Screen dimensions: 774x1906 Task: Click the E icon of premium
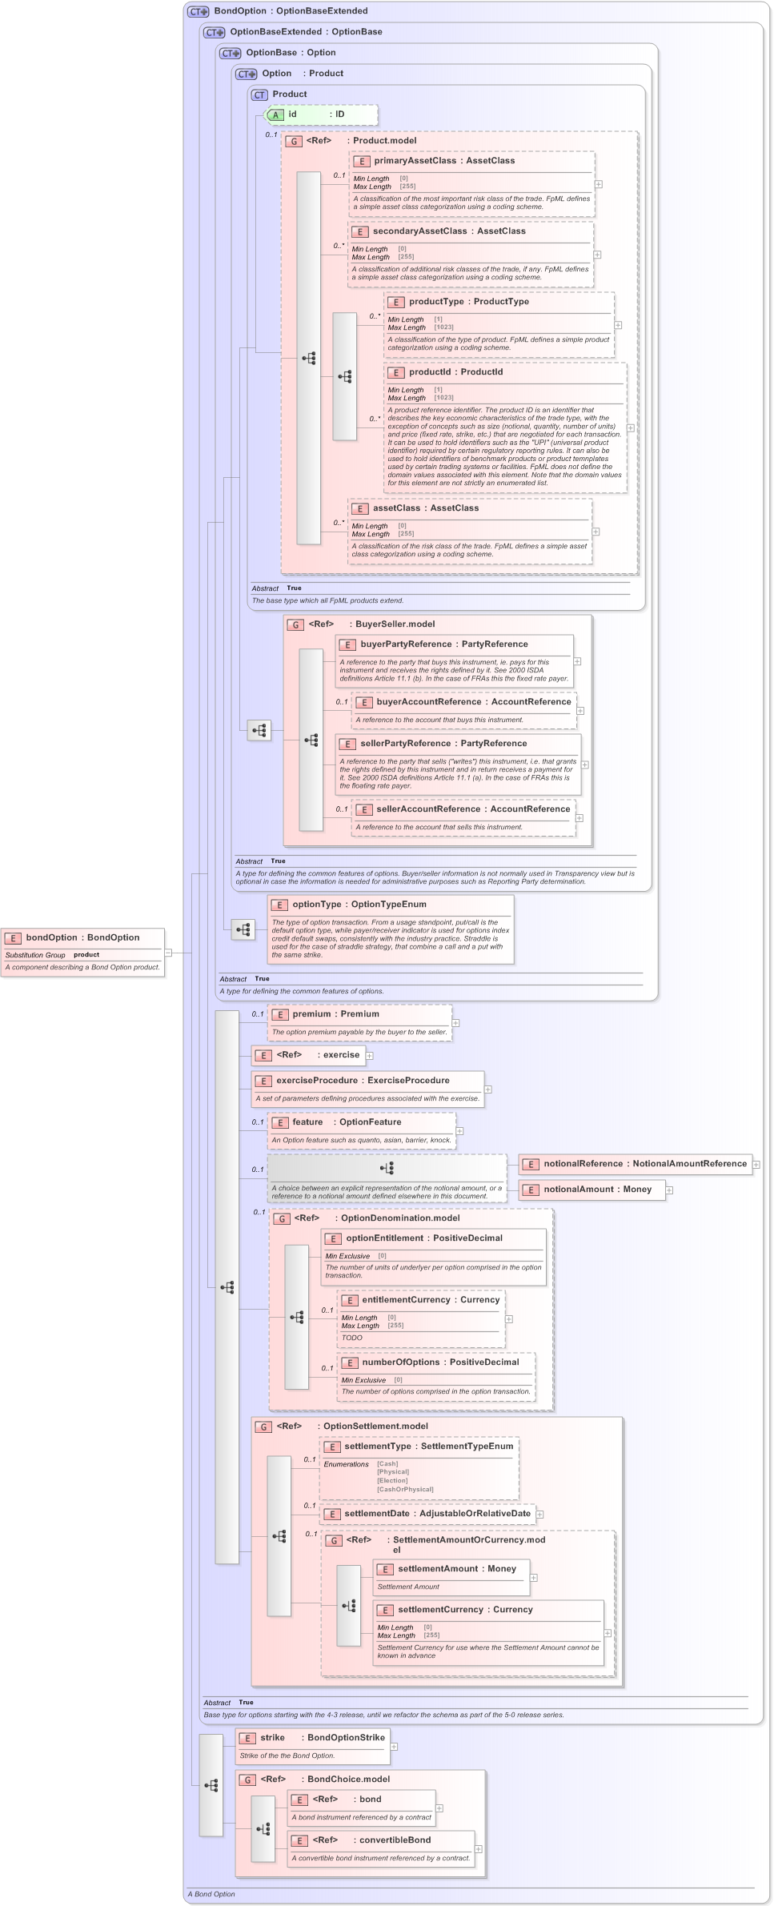tap(280, 1015)
